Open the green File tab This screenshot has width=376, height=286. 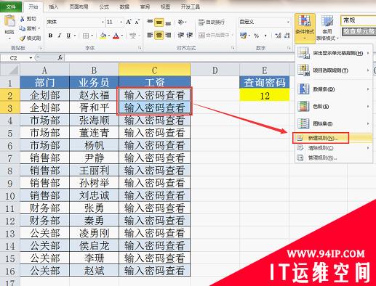(11, 7)
